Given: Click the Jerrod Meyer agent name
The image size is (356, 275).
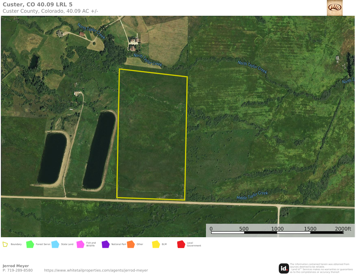Looking at the screenshot, I should coord(16,266).
